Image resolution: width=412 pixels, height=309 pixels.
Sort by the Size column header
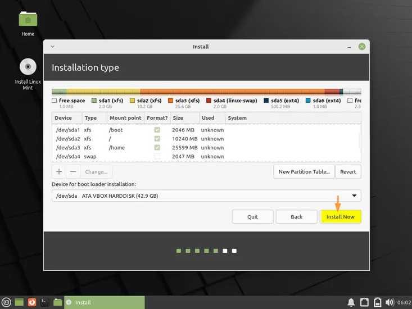185,118
